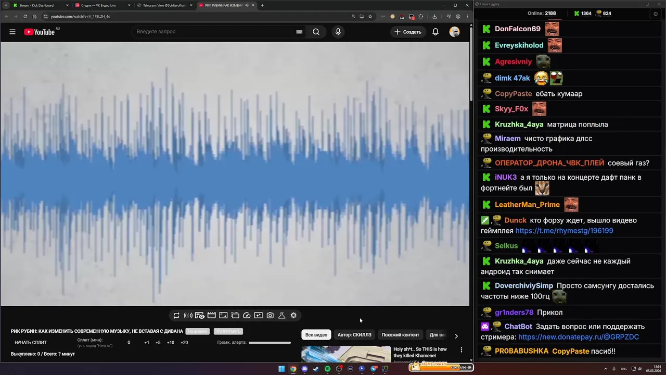Image resolution: width=666 pixels, height=375 pixels.
Task: Open Holy sh*t video thumbnail
Action: click(346, 354)
